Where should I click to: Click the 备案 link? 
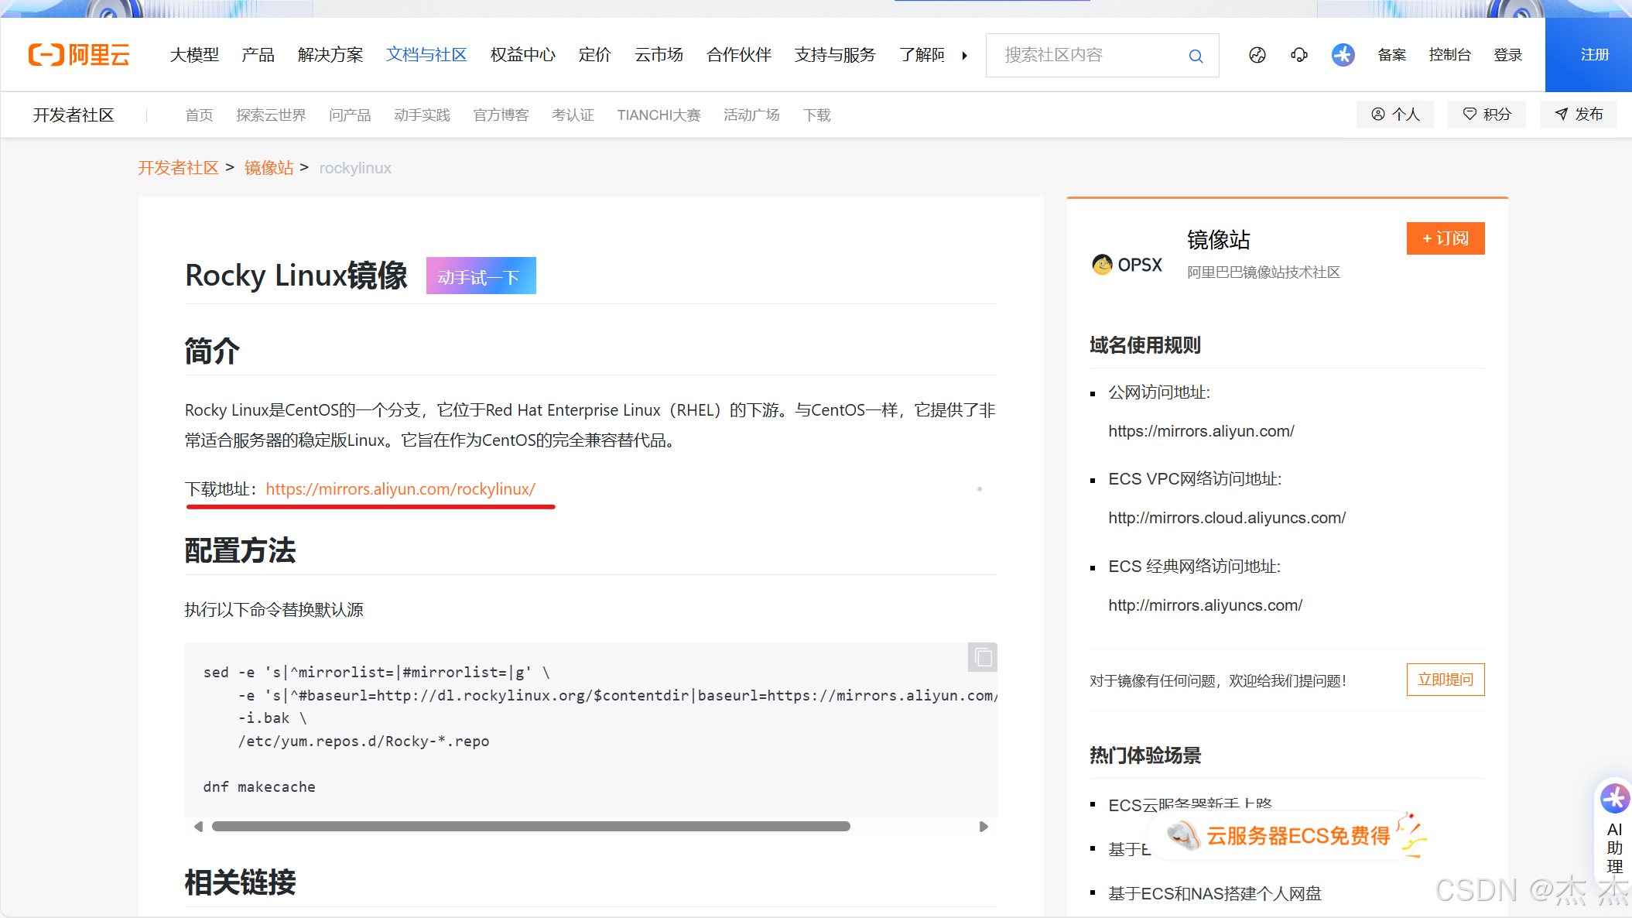pyautogui.click(x=1391, y=55)
